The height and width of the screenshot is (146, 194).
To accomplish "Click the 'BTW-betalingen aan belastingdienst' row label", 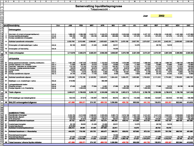I will pyautogui.click(x=22, y=98).
